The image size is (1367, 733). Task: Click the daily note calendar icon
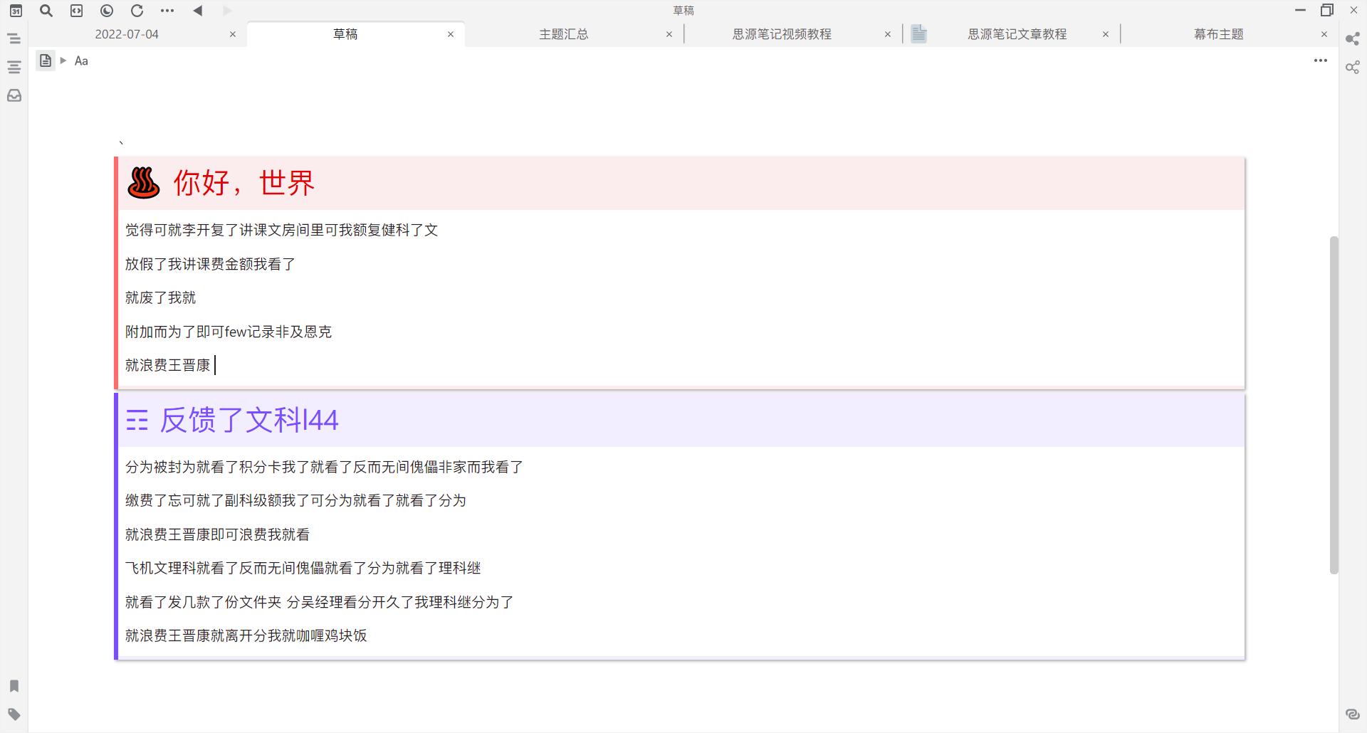pyautogui.click(x=16, y=11)
